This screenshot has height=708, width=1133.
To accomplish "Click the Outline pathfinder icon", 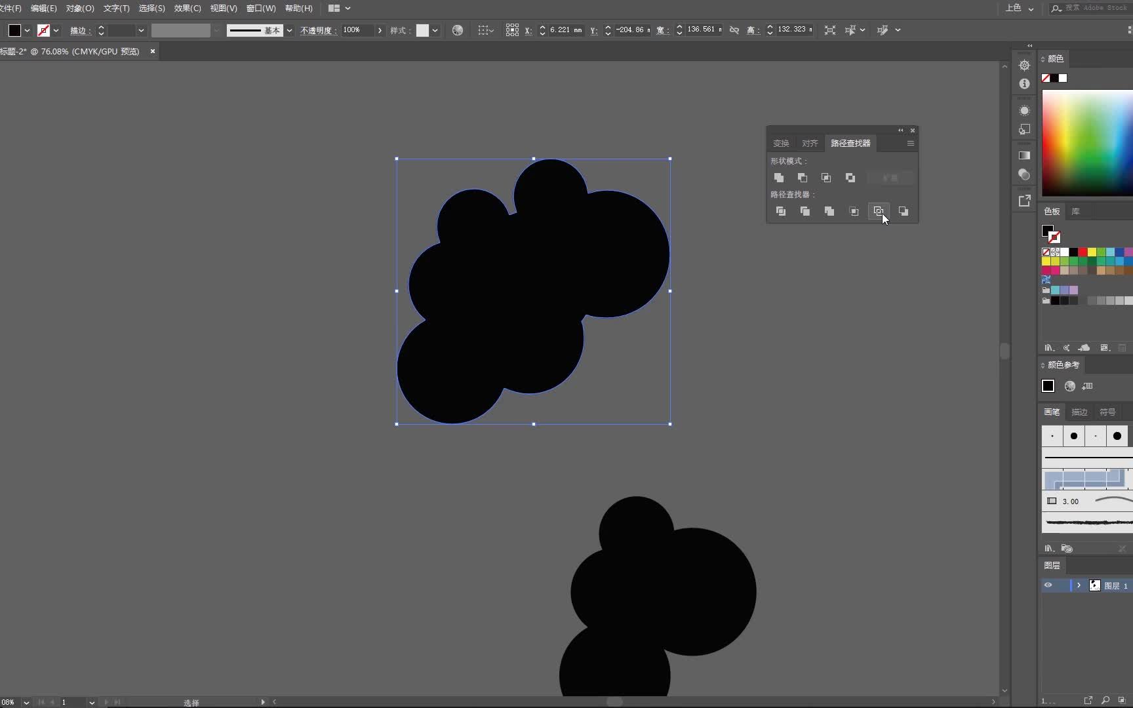I will (879, 211).
